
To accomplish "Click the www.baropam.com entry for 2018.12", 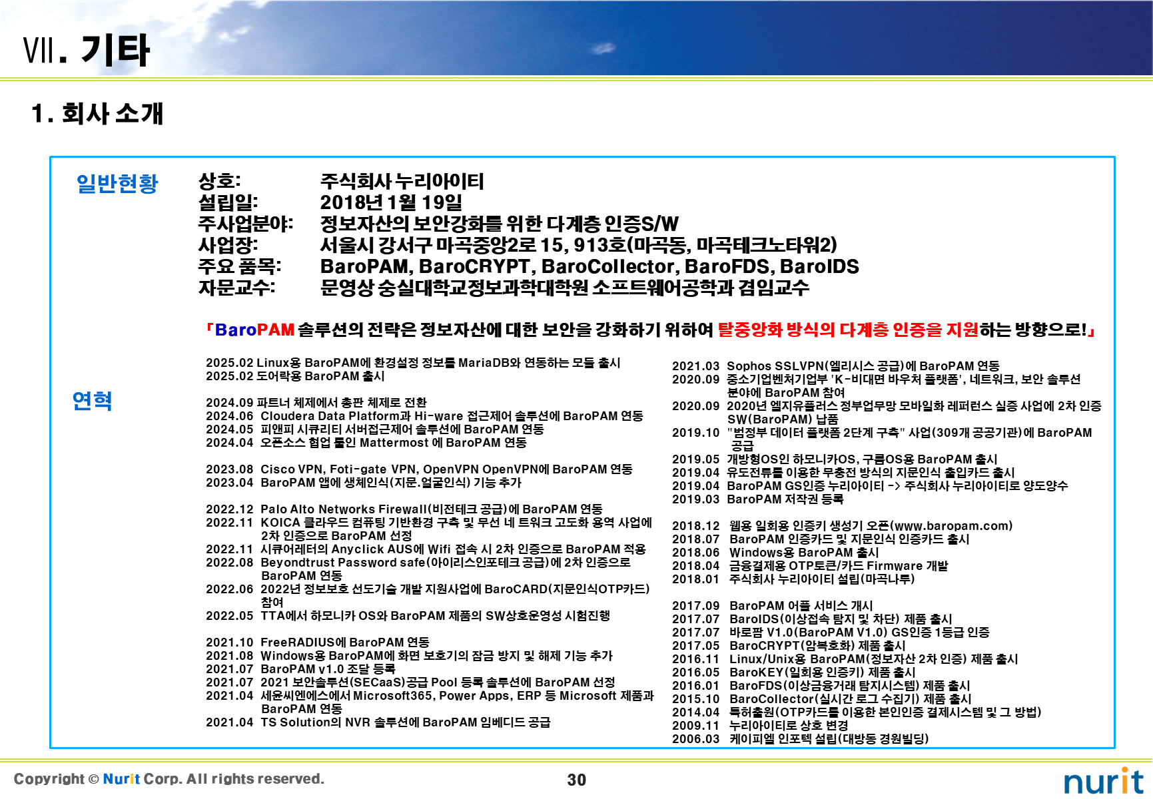I will point(843,526).
